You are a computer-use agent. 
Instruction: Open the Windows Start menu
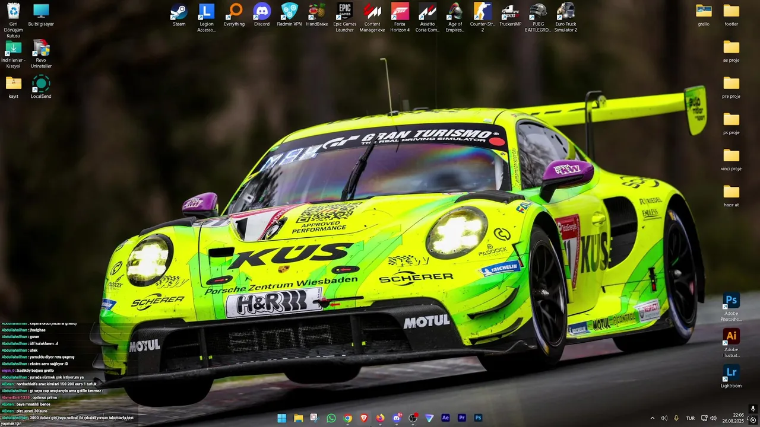point(282,418)
